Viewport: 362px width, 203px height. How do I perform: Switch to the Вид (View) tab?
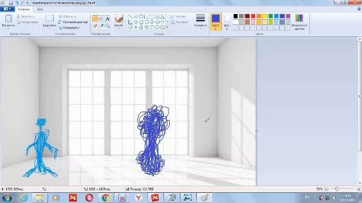point(40,9)
